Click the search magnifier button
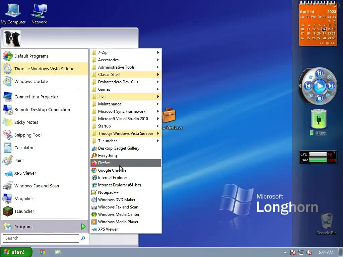The width and height of the screenshot is (343, 257). point(83,238)
